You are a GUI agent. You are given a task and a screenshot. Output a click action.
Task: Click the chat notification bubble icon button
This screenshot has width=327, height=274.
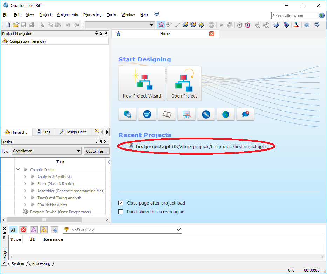(x=245, y=114)
